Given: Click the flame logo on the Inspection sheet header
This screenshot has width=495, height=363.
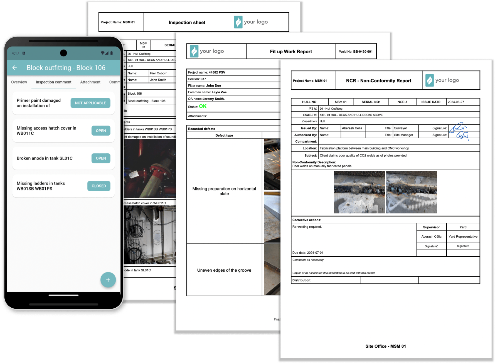Looking at the screenshot, I should point(238,22).
